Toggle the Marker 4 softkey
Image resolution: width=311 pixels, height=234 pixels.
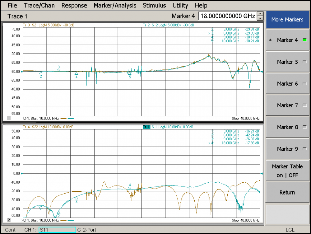287,40
